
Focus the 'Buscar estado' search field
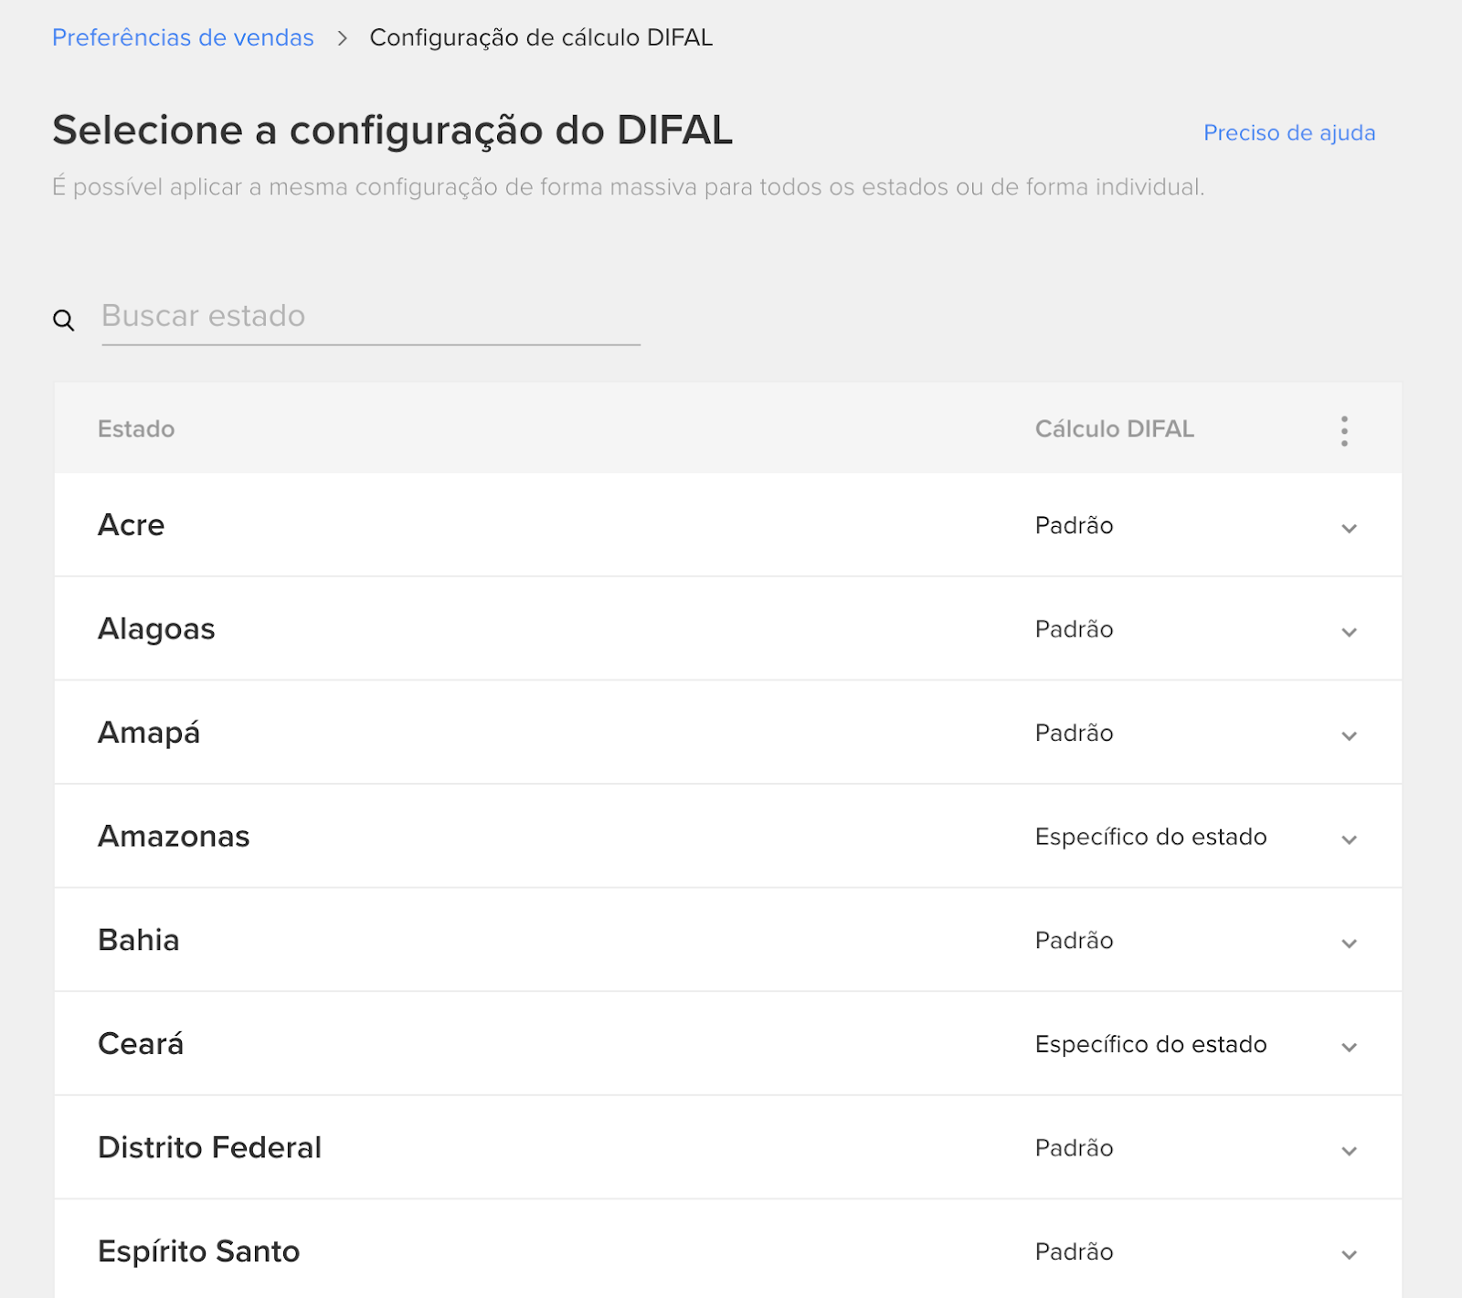point(371,316)
